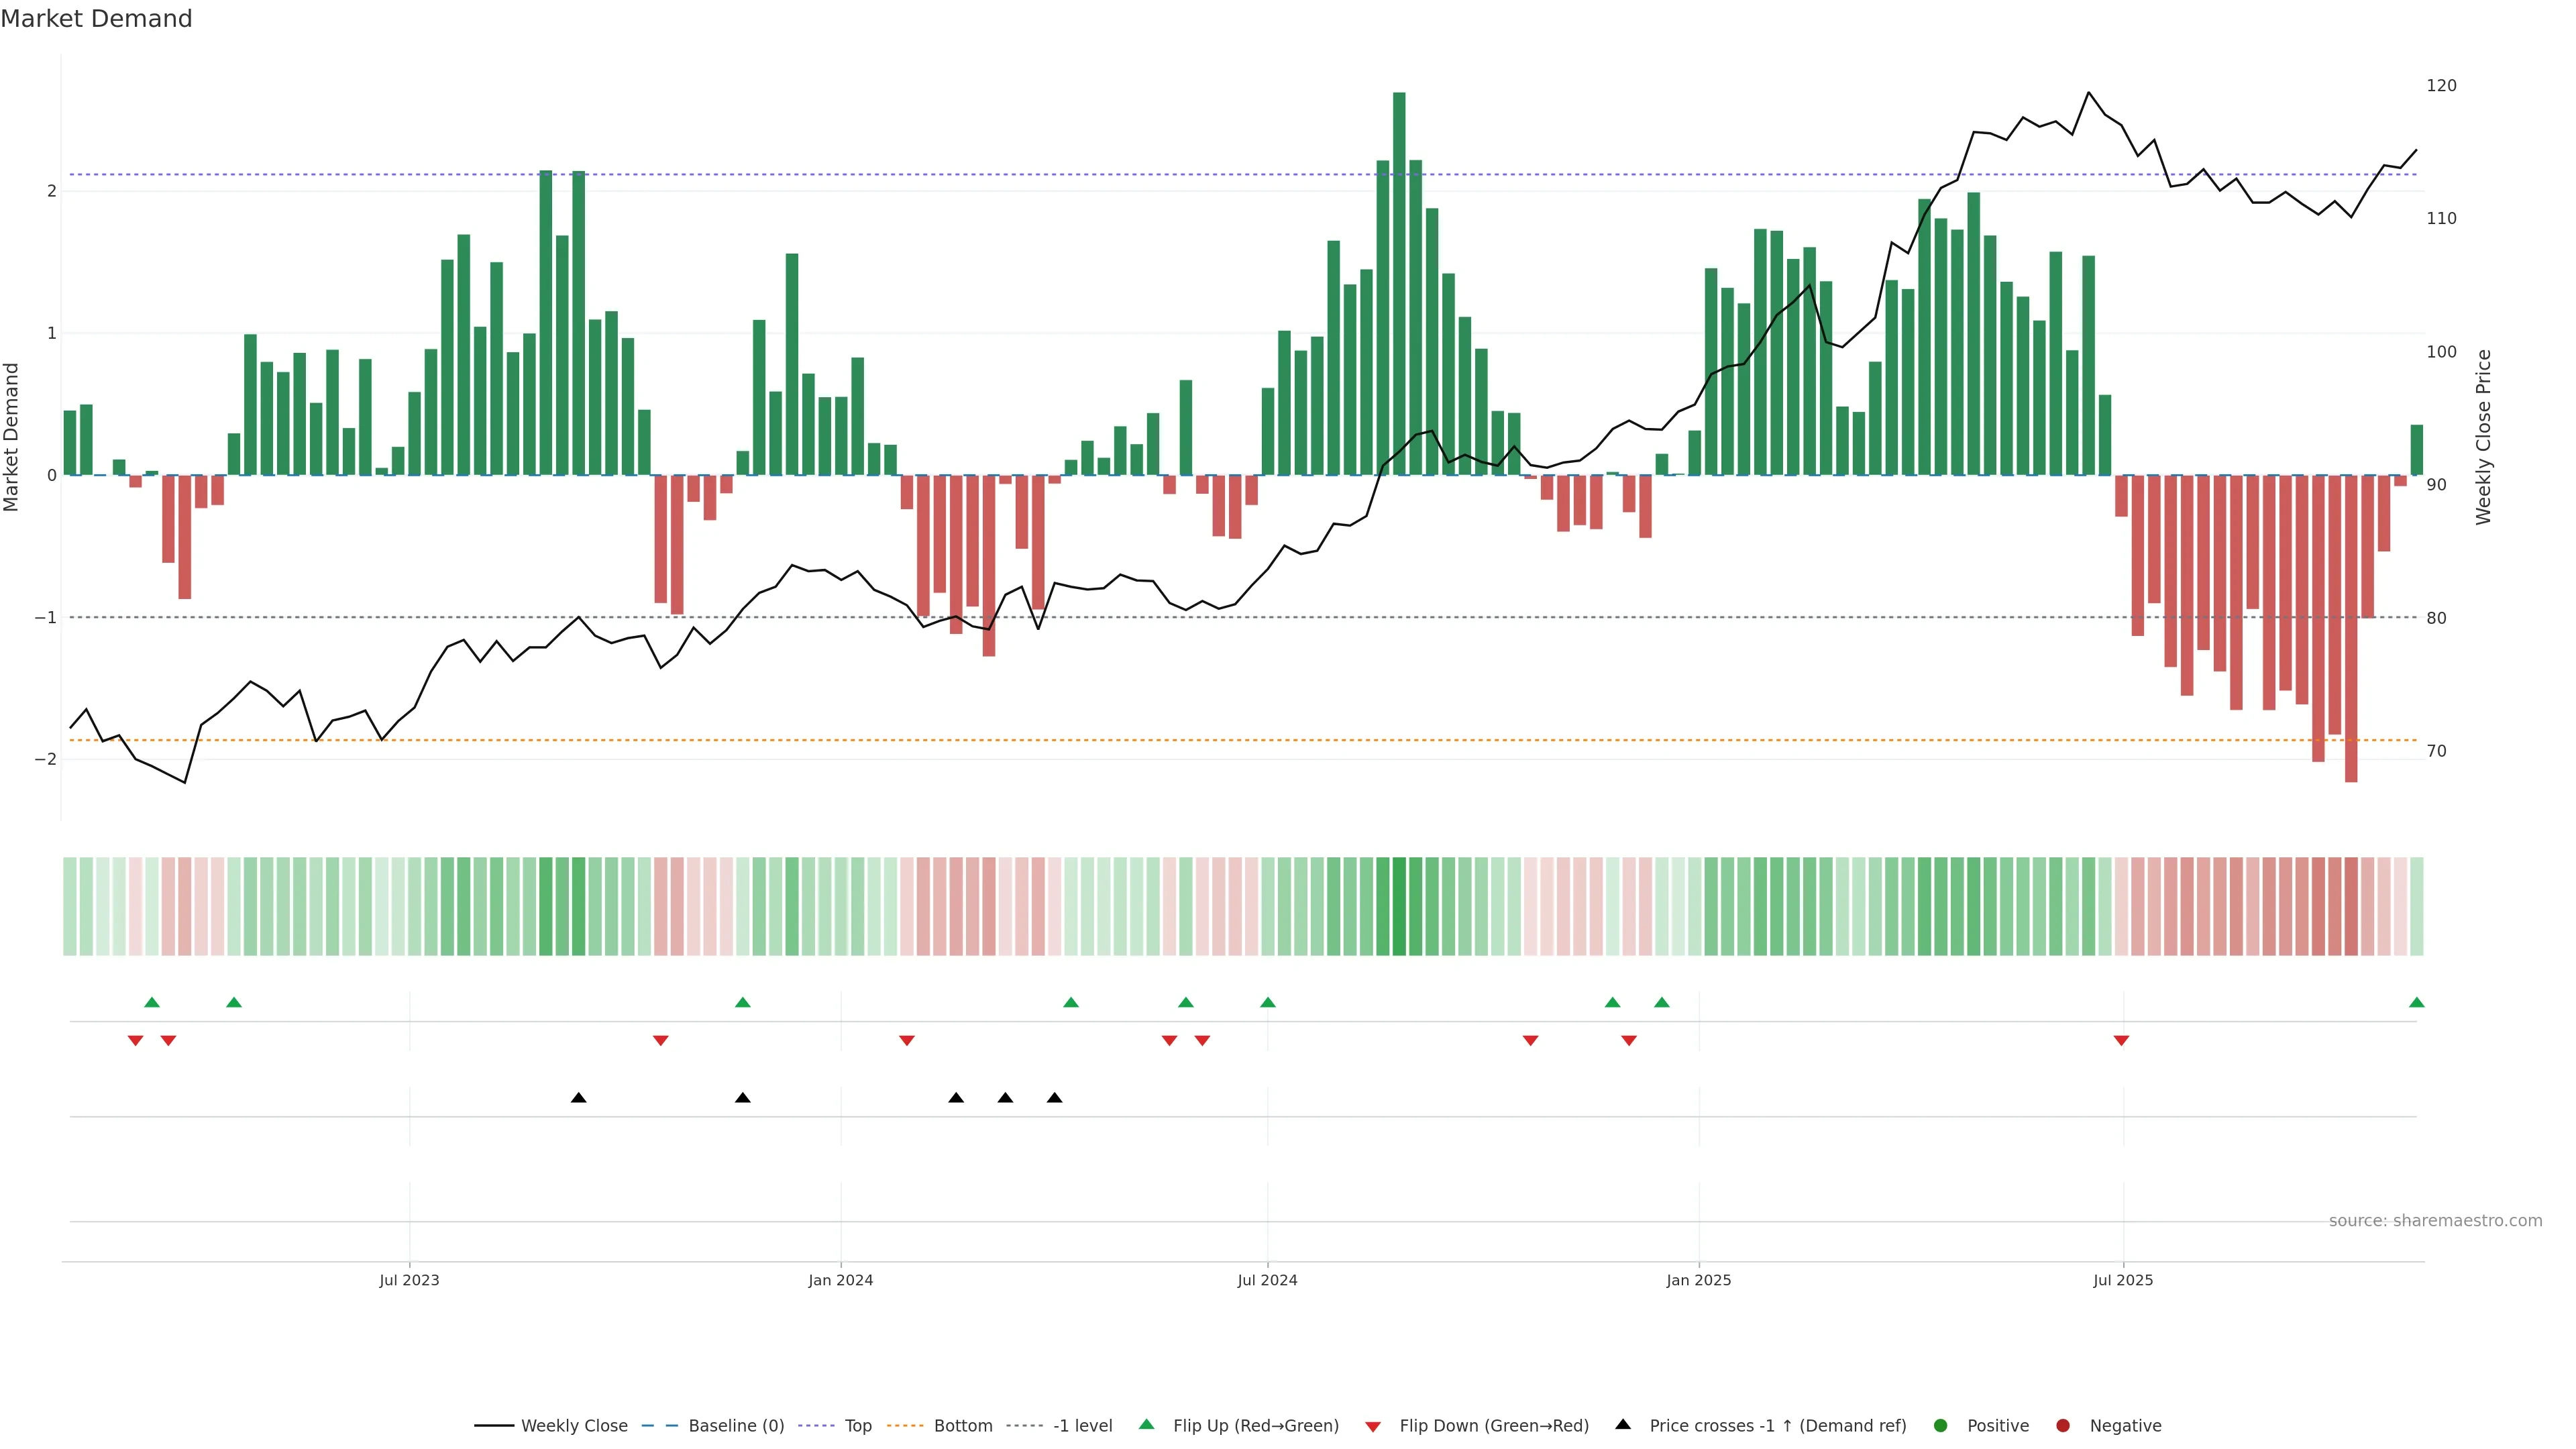
Task: Click the Jan 2025 axis label
Action: tap(1698, 1280)
